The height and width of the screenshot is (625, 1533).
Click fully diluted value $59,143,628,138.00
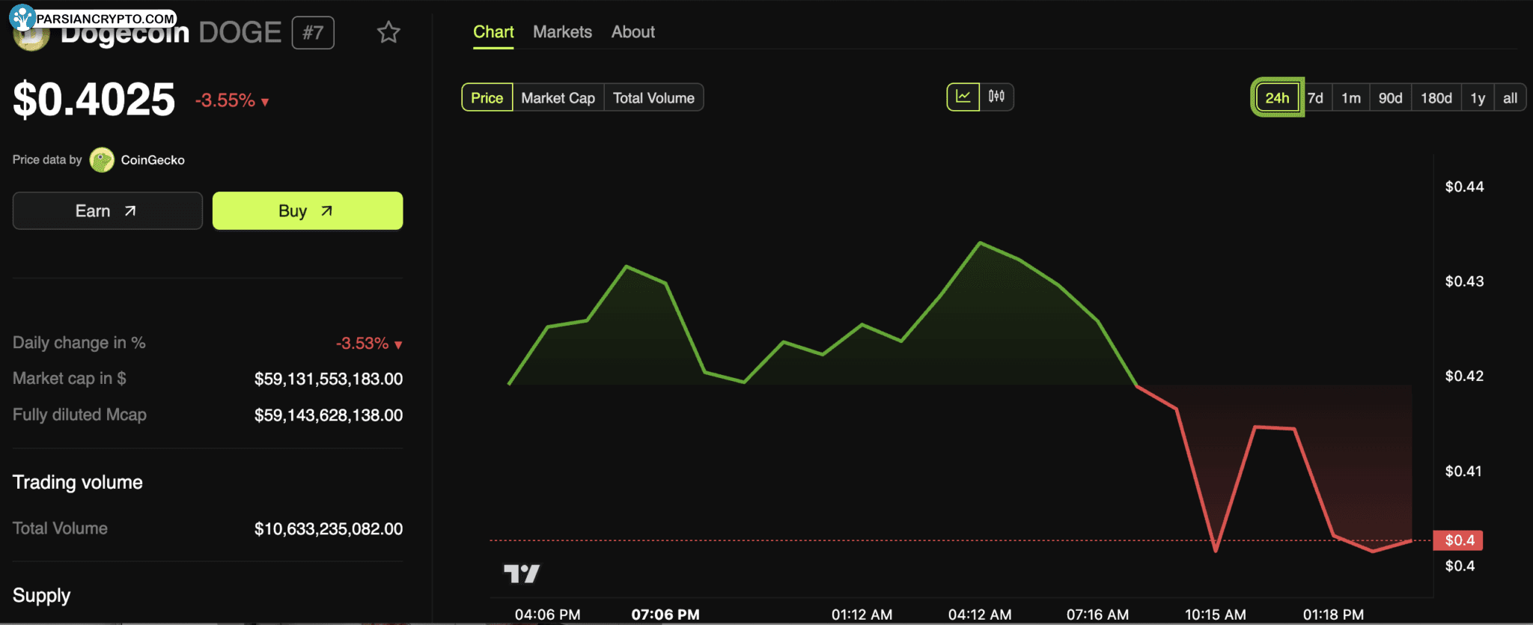329,415
